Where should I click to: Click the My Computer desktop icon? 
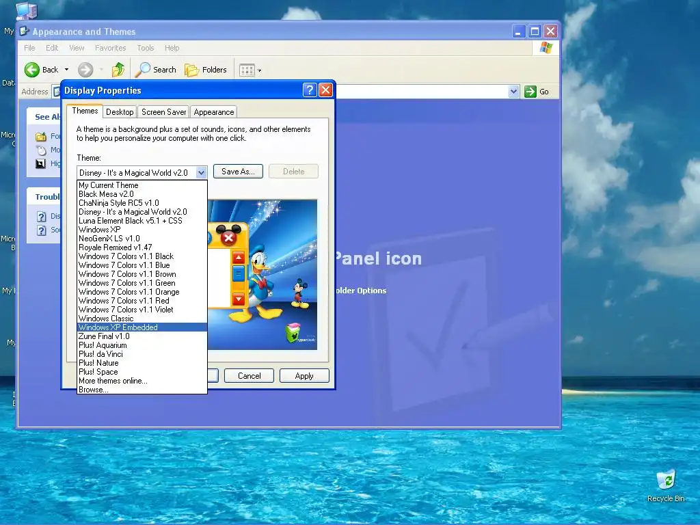pyautogui.click(x=27, y=10)
